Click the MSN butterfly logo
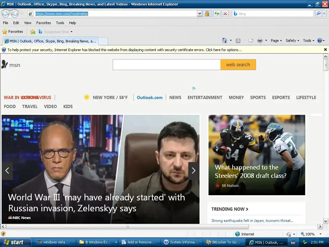The width and height of the screenshot is (329, 247). [x=4, y=64]
